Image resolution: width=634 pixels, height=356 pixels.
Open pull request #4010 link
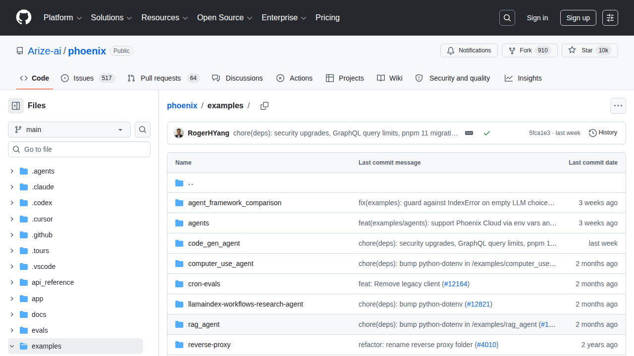tap(486, 345)
